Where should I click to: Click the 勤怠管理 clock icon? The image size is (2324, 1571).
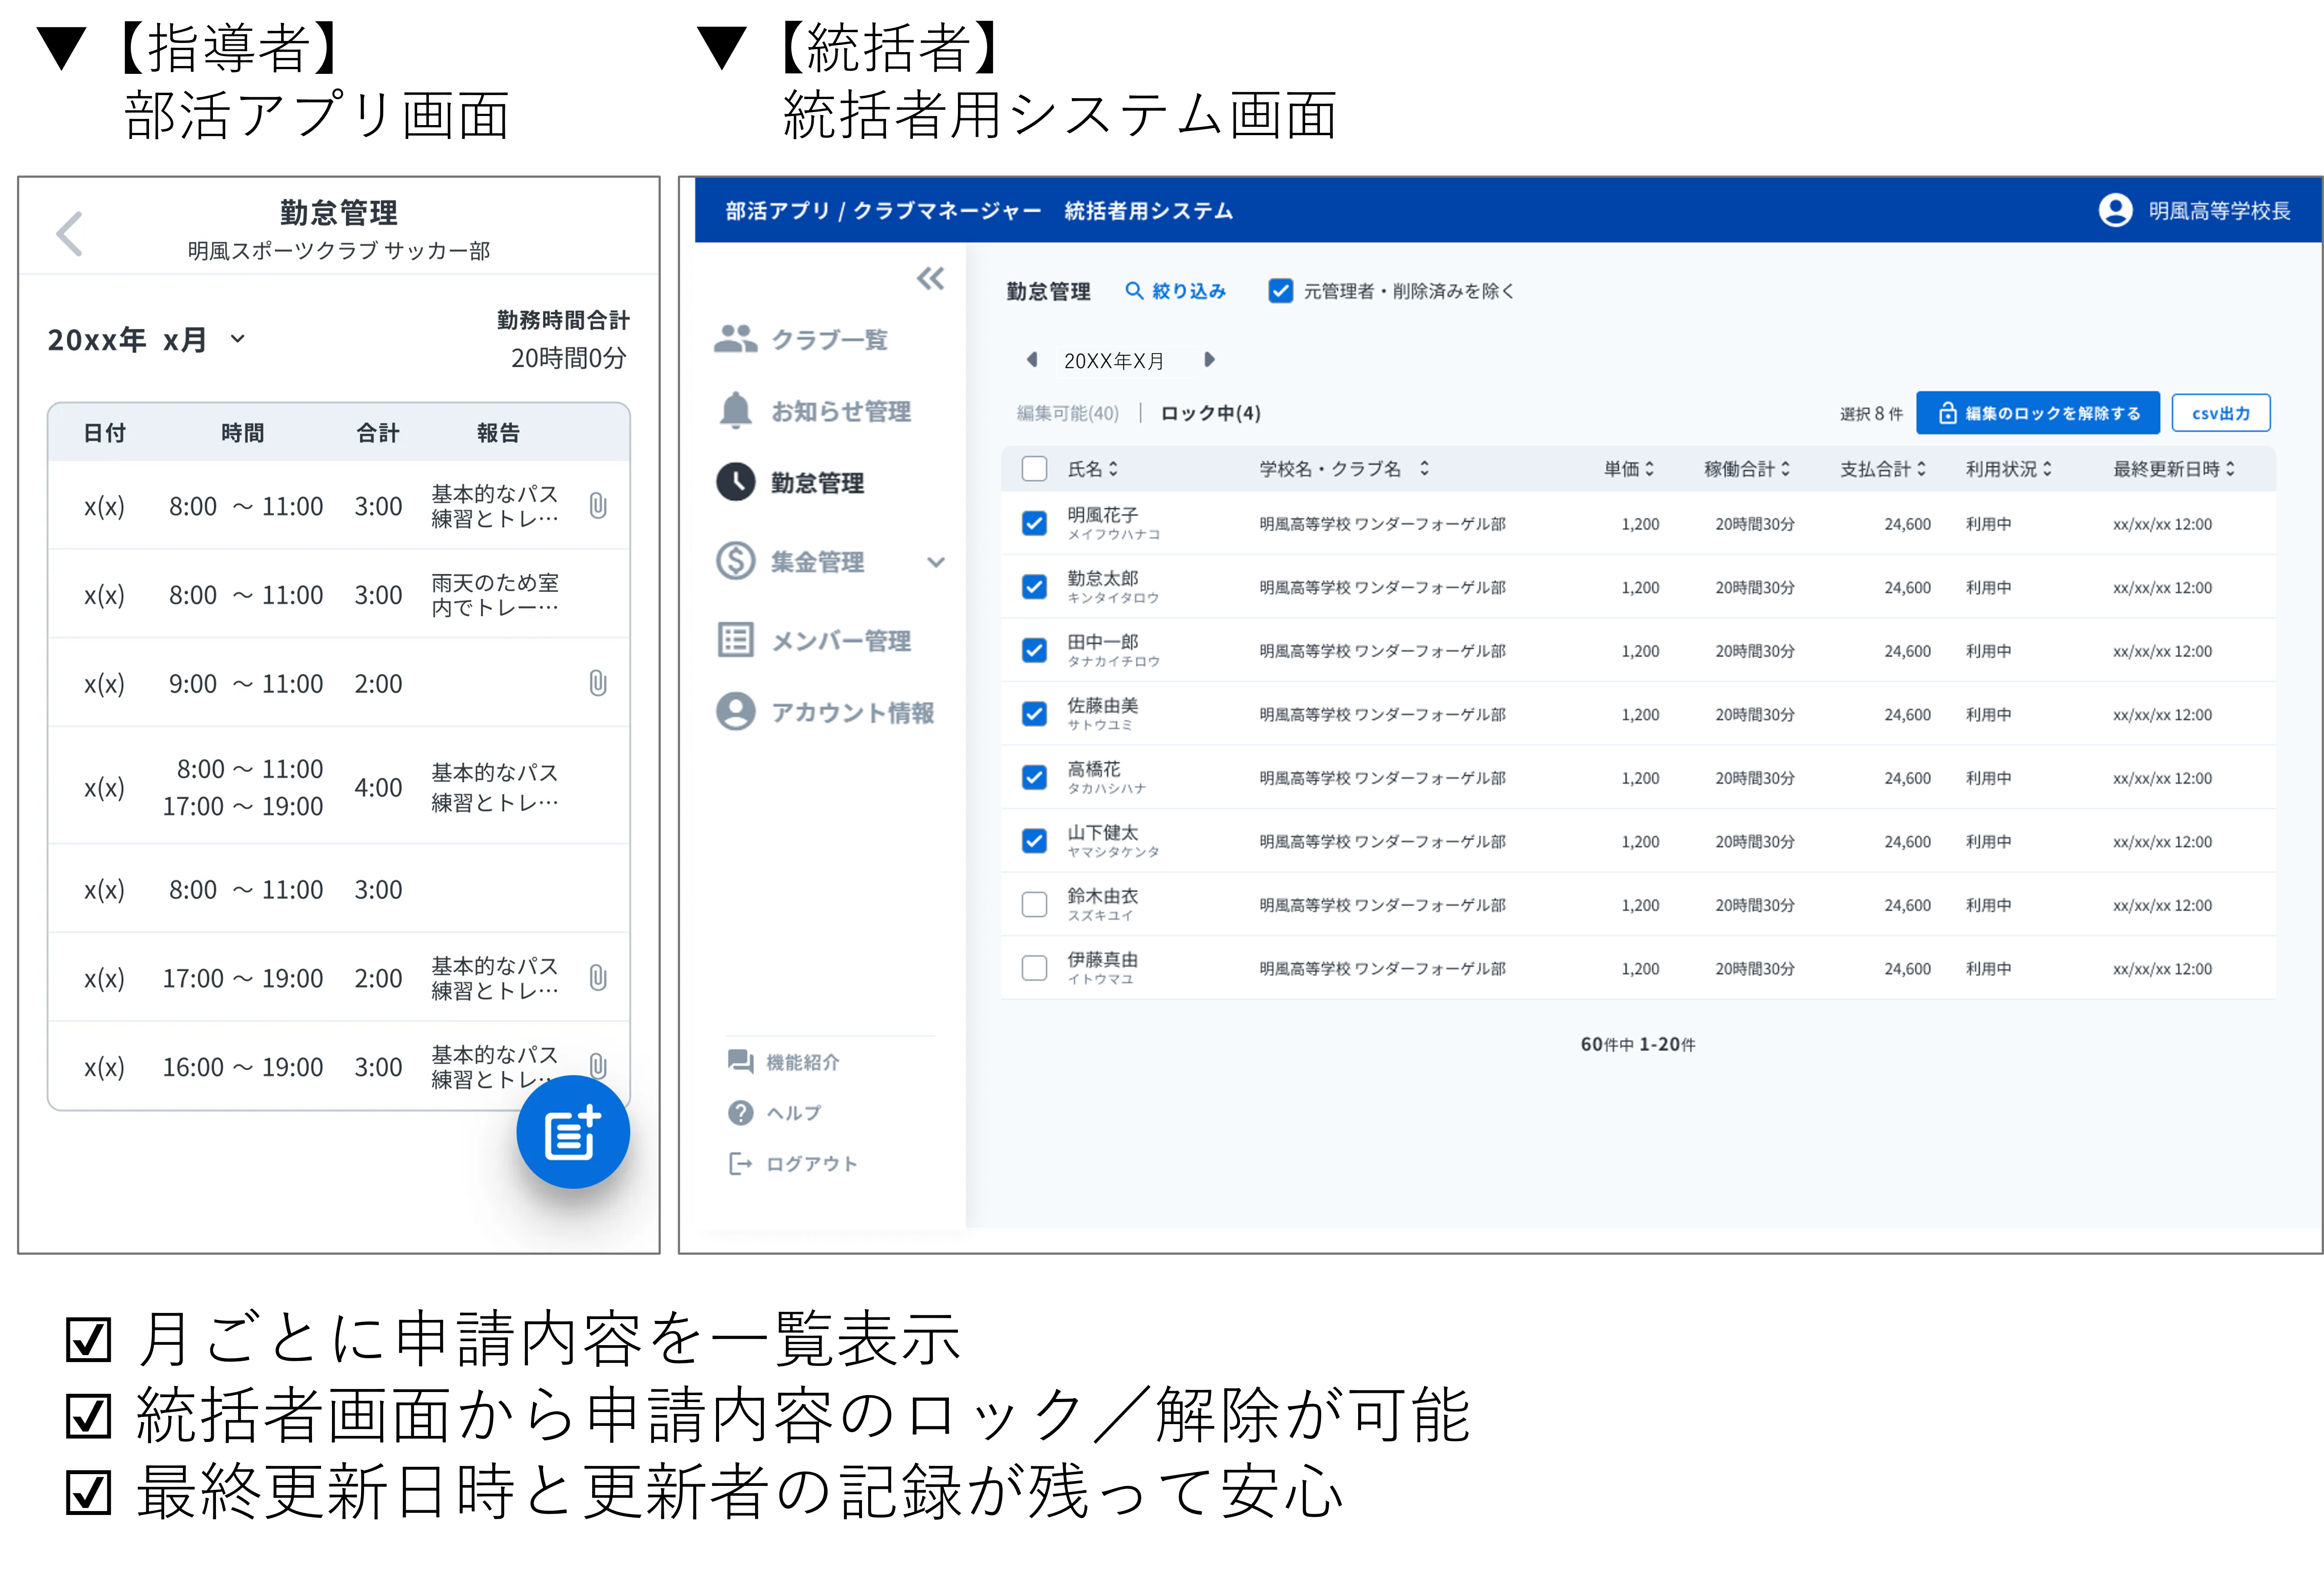pos(736,482)
